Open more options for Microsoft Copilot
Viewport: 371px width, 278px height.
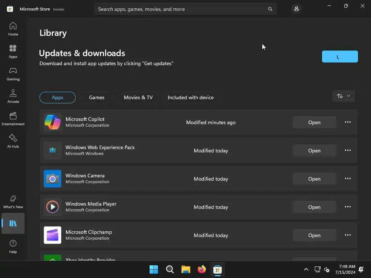click(347, 122)
